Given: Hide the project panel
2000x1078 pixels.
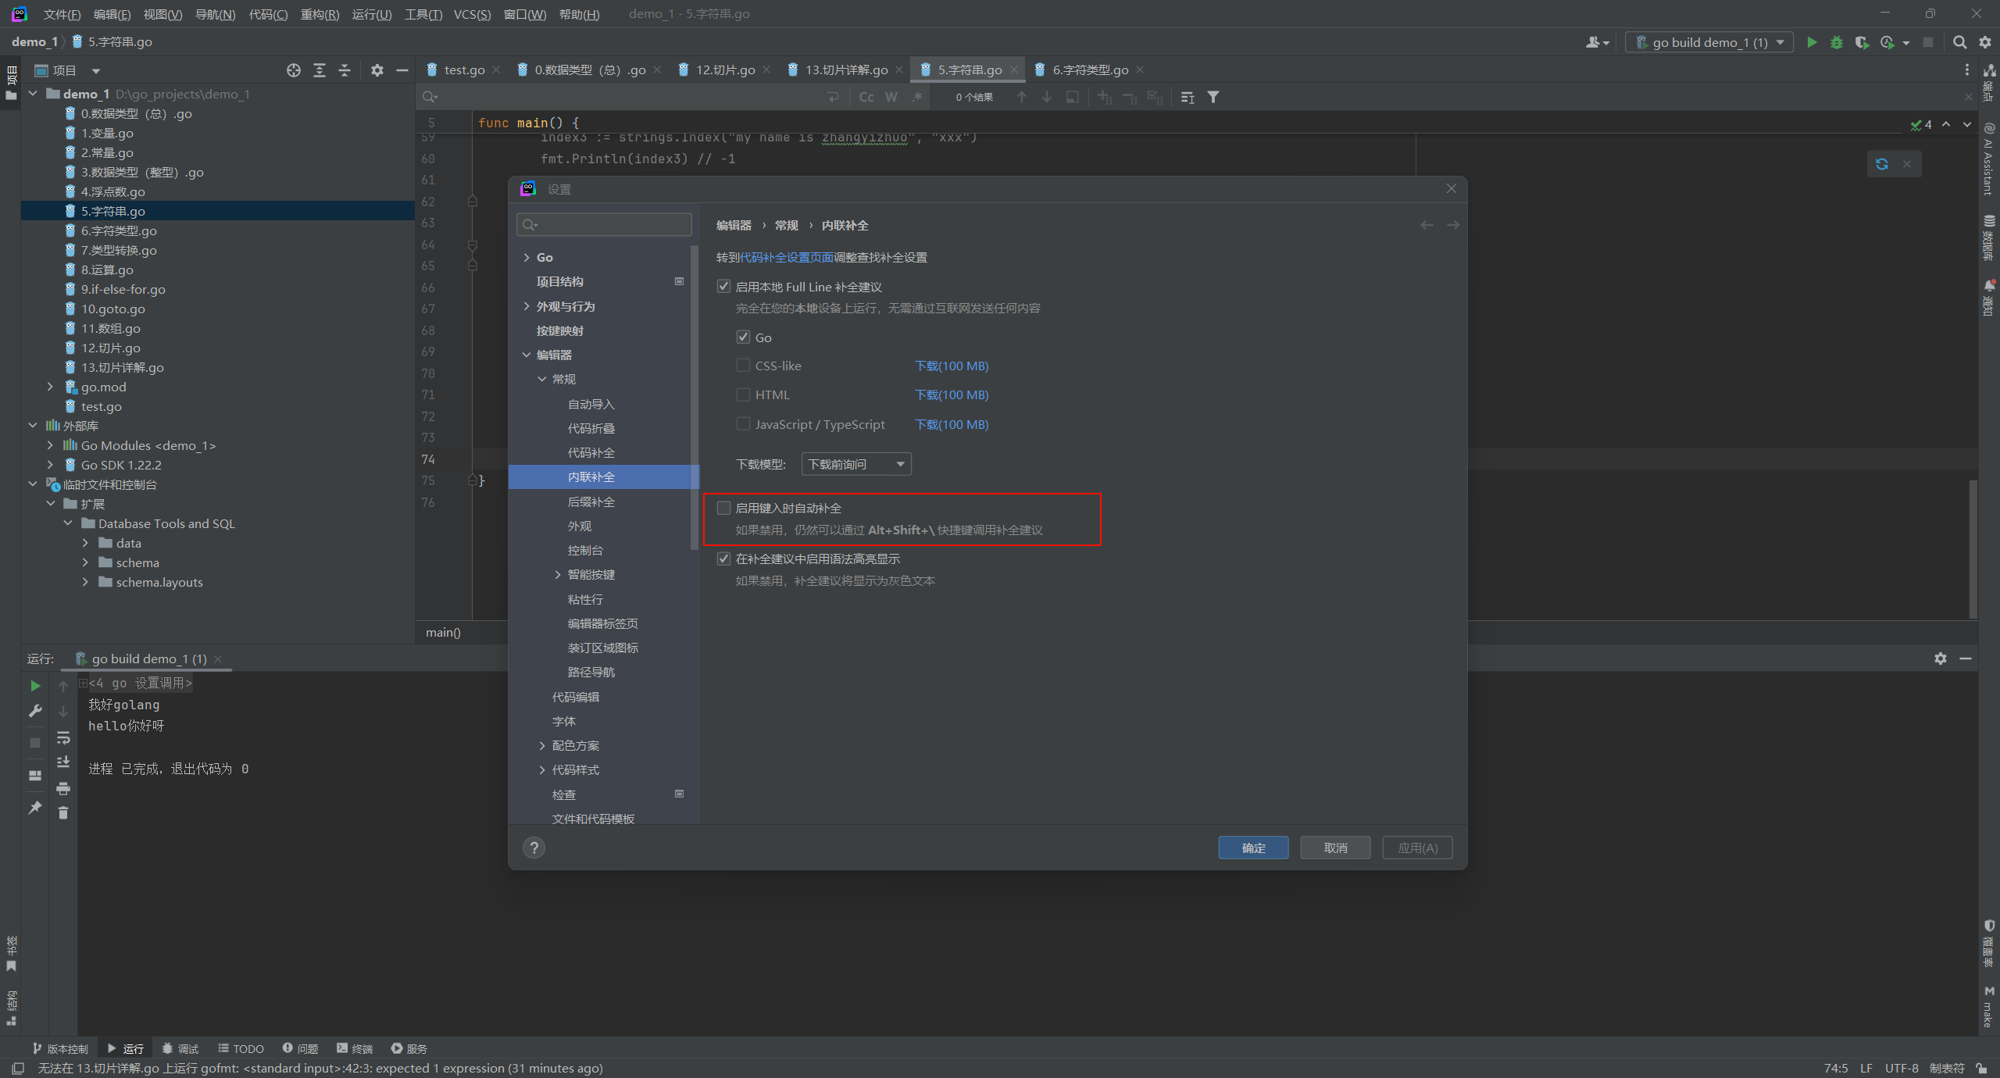Looking at the screenshot, I should (x=402, y=70).
